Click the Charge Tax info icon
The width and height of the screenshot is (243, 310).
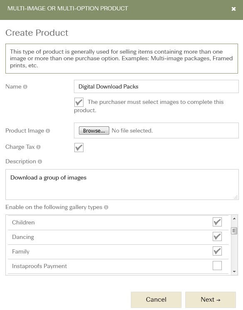[x=39, y=147]
